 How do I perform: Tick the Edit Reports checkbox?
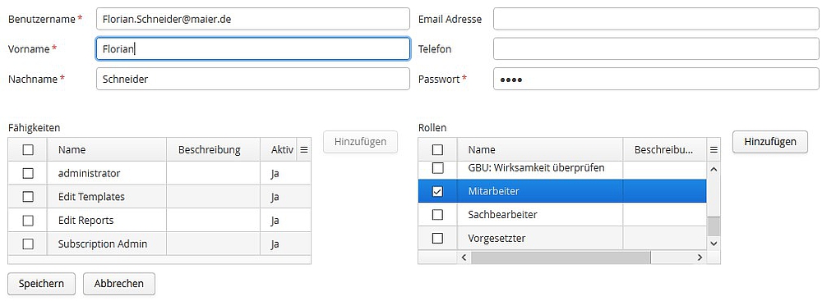[28, 221]
